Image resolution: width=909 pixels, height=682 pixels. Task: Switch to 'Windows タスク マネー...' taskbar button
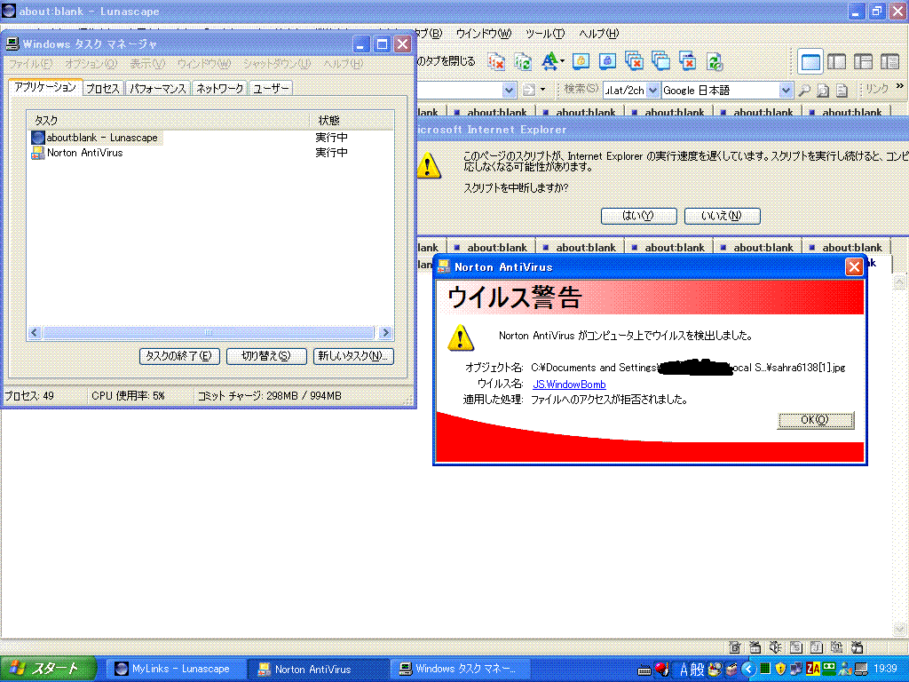461,669
